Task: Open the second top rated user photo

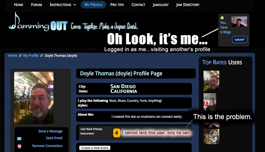Action: click(x=210, y=102)
